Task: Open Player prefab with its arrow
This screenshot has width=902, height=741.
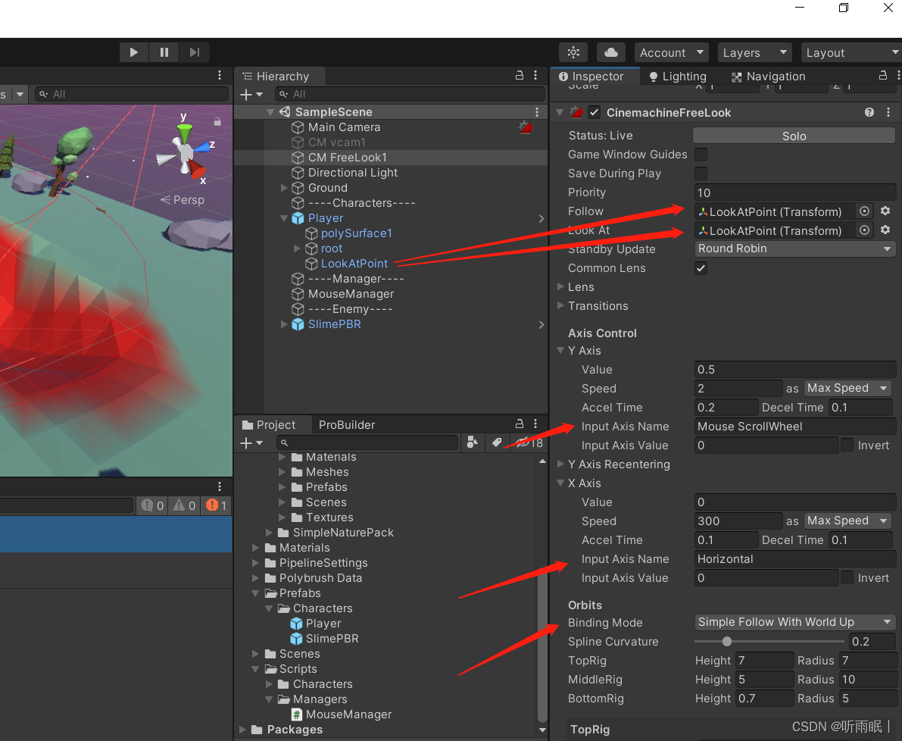Action: (541, 218)
